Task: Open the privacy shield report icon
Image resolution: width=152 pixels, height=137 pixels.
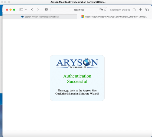Action: [x=47, y=9]
